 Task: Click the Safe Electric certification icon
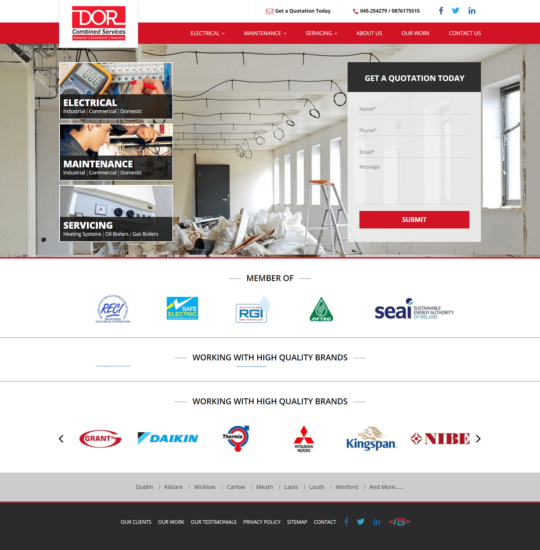click(183, 309)
